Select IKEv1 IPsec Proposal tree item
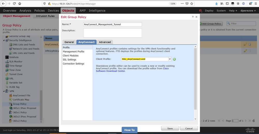The height and width of the screenshot is (134, 259). tap(25, 108)
